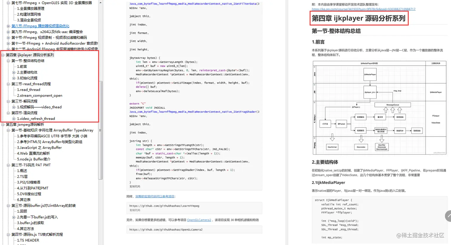Select 1.read_thread outline entry
451x245 pixels.
click(x=29, y=90)
